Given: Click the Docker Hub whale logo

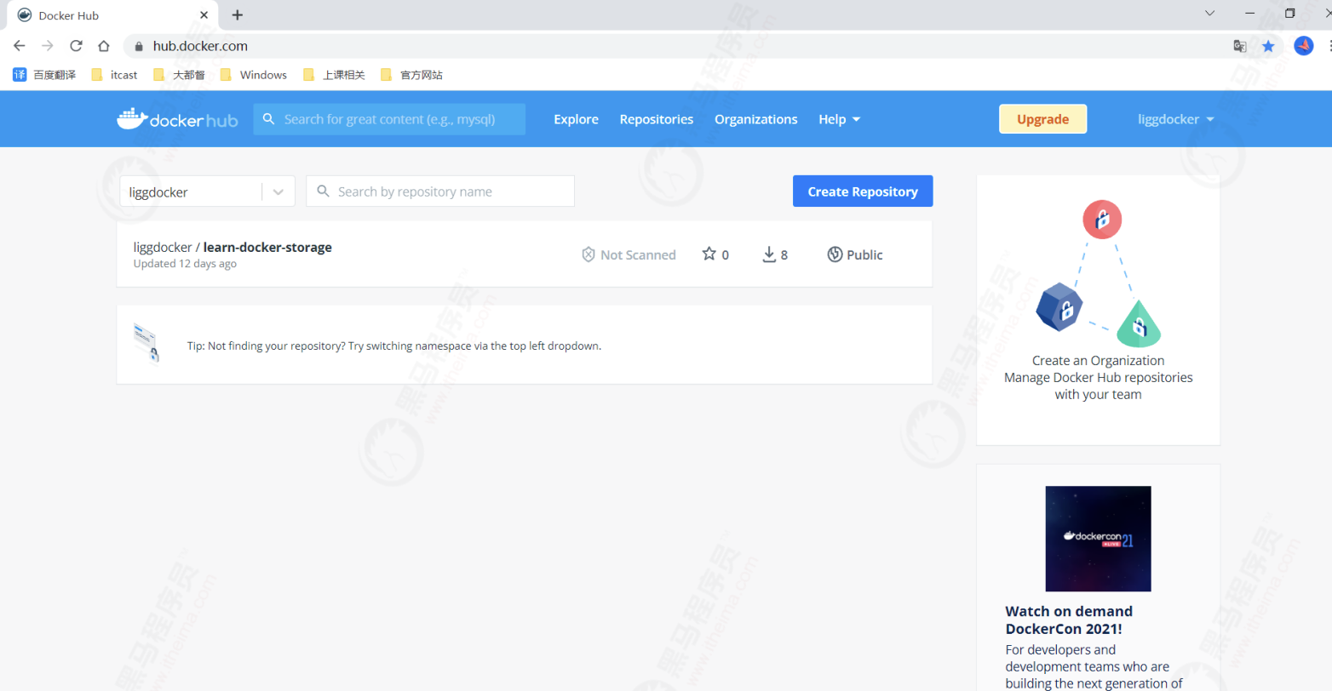Looking at the screenshot, I should [177, 119].
